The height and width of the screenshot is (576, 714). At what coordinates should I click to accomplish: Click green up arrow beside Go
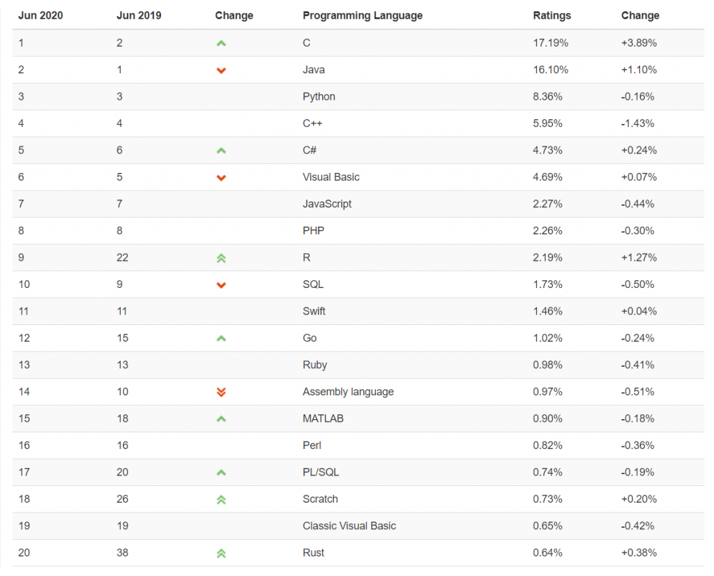pyautogui.click(x=221, y=338)
